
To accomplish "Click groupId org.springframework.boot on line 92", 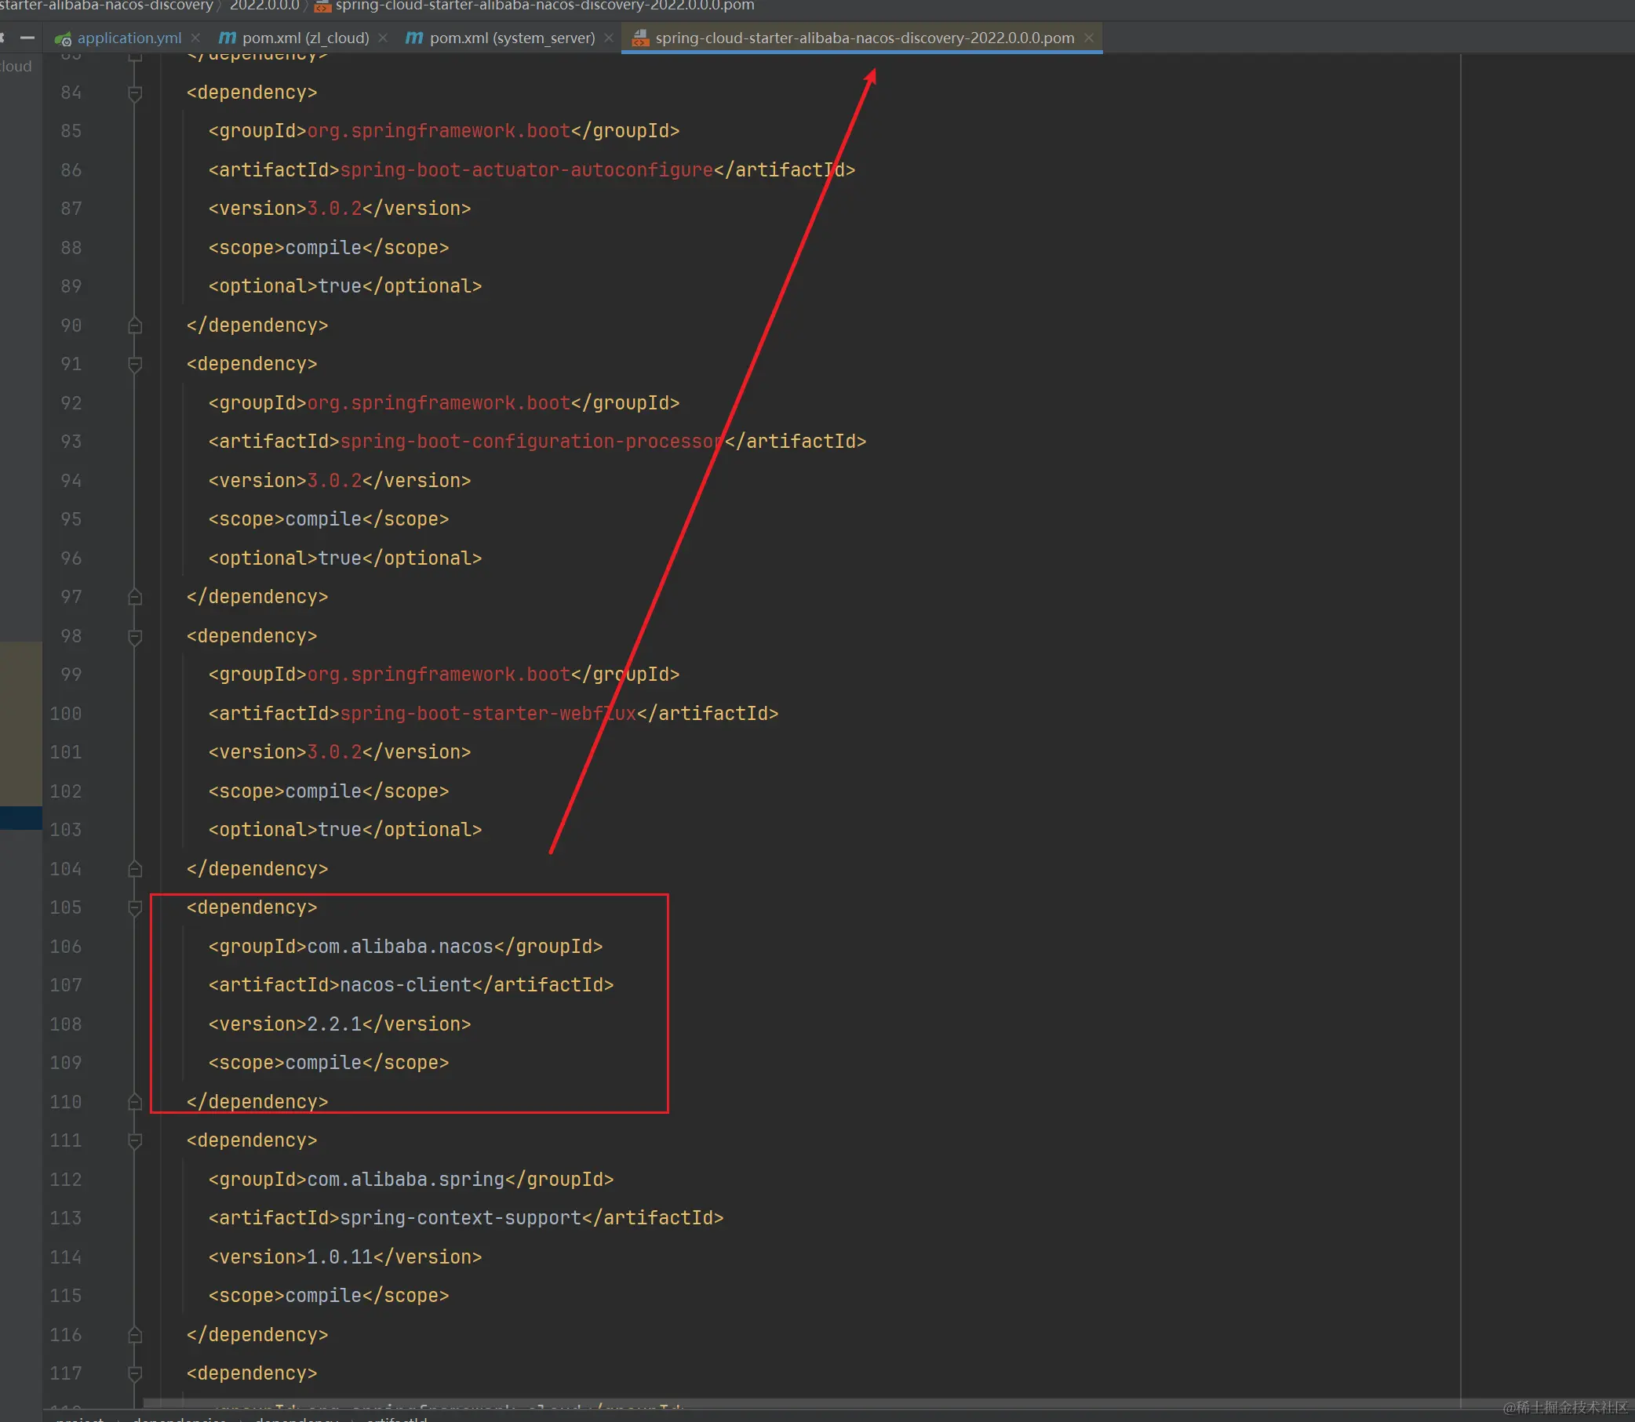I will click(x=439, y=403).
